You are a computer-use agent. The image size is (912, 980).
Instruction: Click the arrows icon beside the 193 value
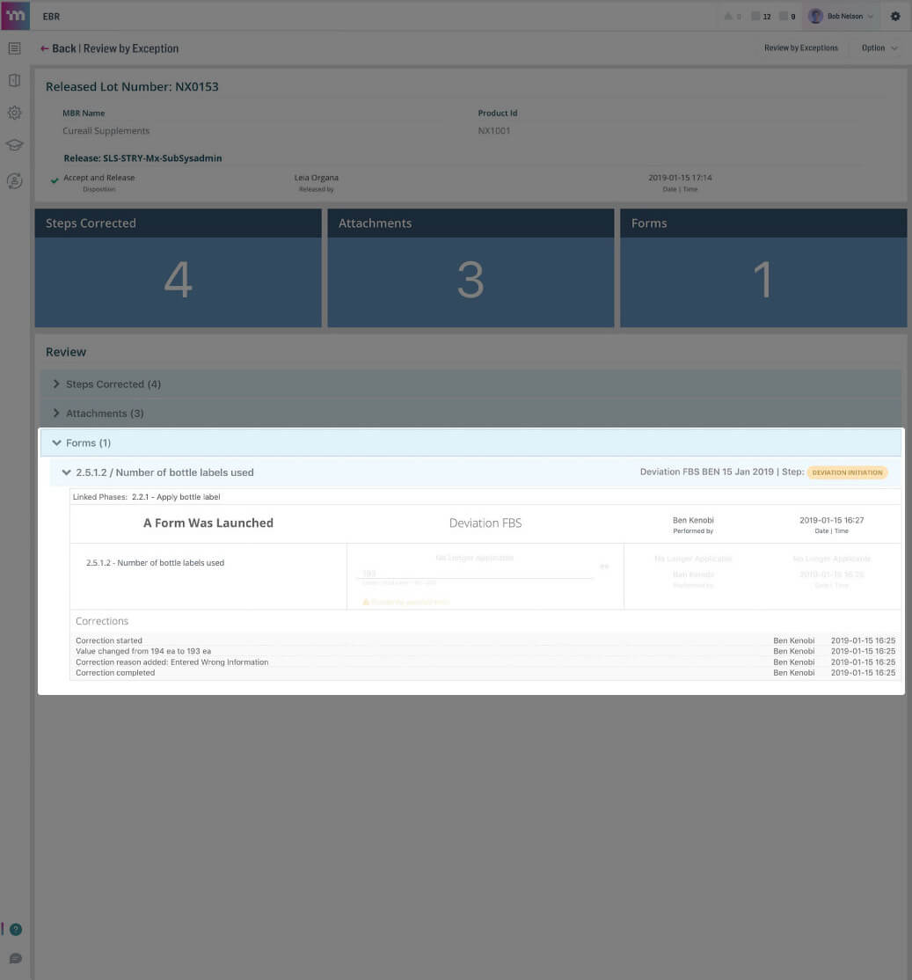point(604,567)
